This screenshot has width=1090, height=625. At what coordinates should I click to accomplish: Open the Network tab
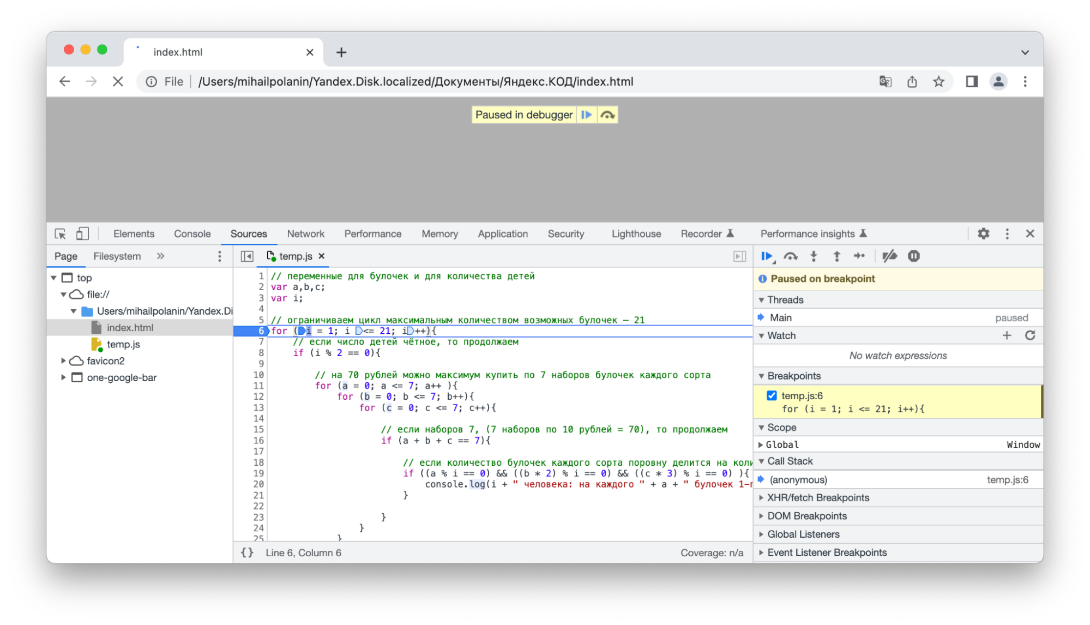(305, 234)
